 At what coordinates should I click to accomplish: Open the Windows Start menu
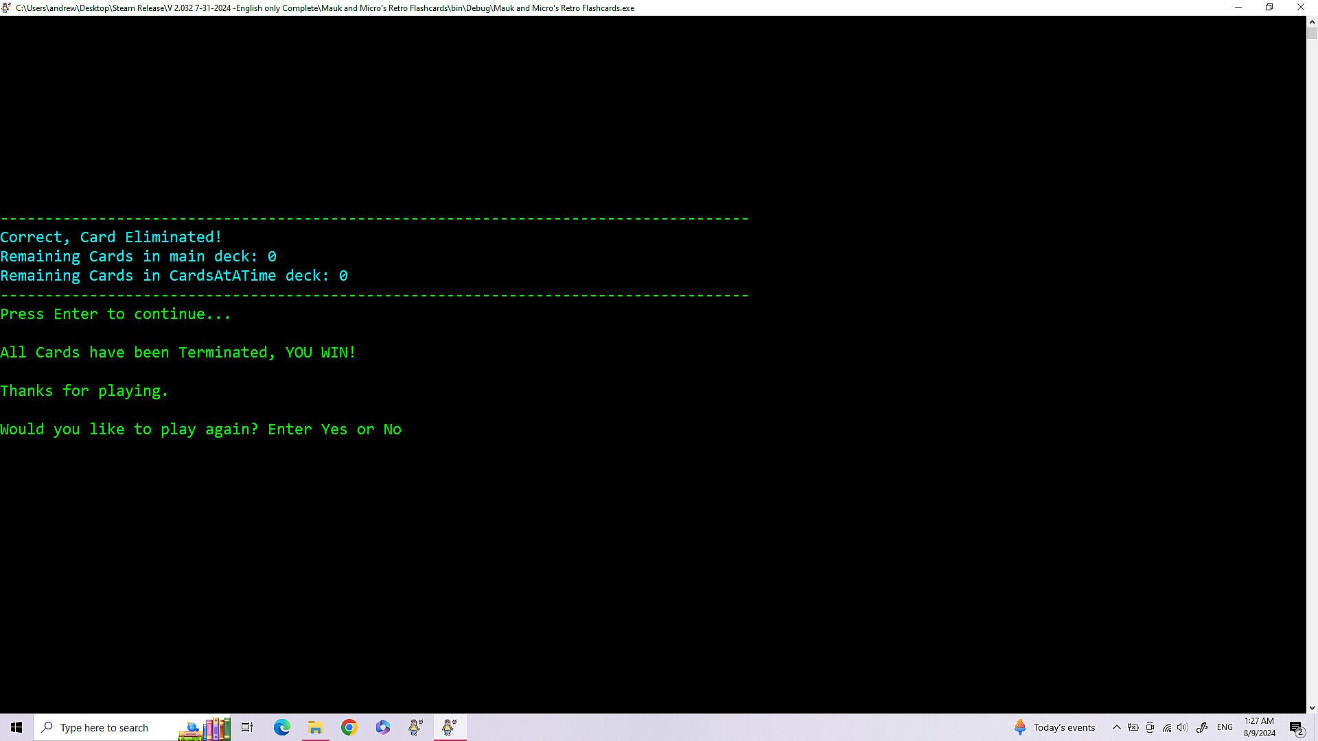(16, 727)
